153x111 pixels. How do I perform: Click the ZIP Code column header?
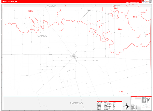(100, 103)
